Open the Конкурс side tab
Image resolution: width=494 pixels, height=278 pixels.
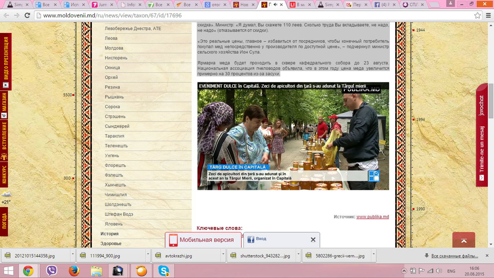pyautogui.click(x=4, y=175)
